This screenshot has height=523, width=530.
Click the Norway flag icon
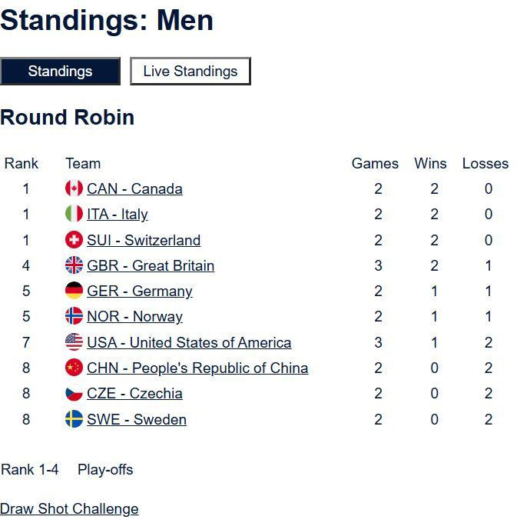[74, 316]
